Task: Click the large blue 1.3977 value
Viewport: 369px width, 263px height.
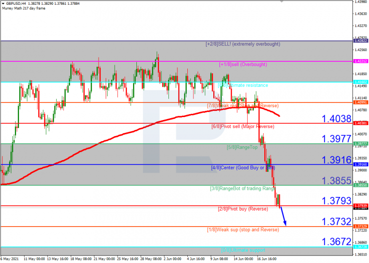Action: tap(336, 139)
